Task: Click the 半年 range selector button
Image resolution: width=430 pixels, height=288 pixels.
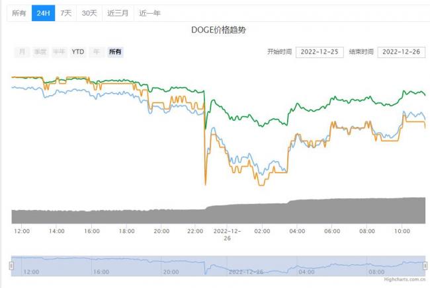Action: tap(59, 52)
